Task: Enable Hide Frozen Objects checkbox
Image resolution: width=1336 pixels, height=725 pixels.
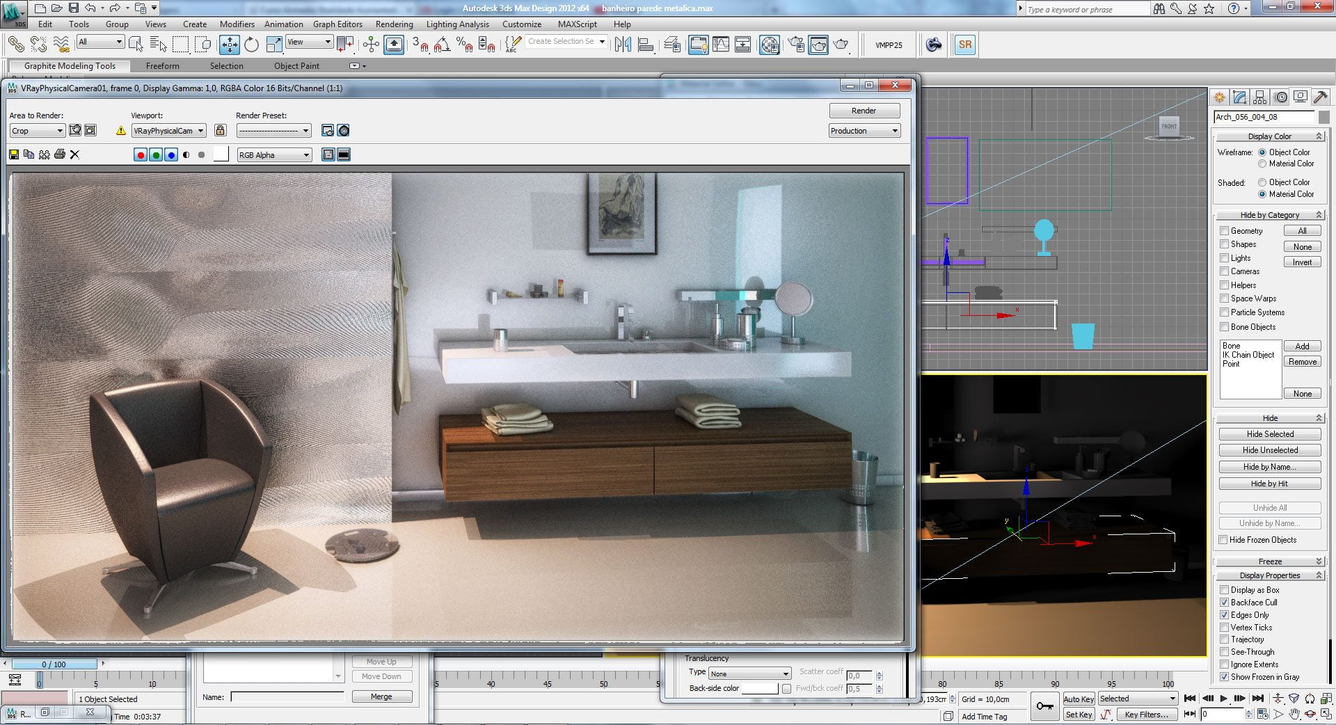Action: coord(1223,540)
